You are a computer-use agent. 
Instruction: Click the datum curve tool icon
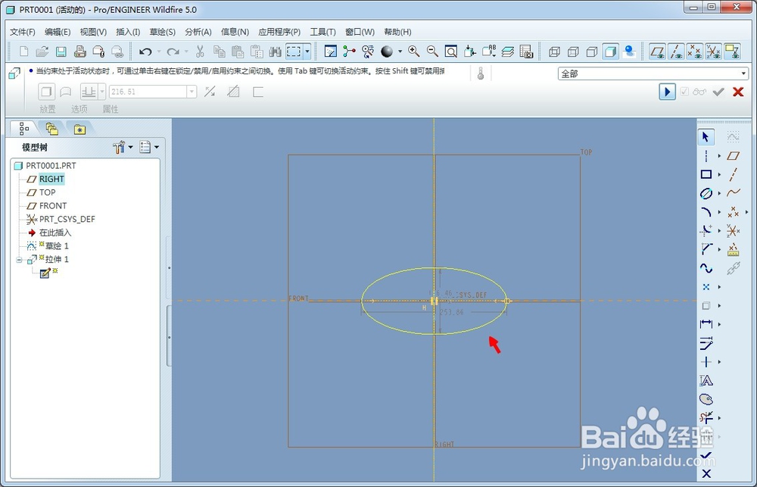[734, 193]
